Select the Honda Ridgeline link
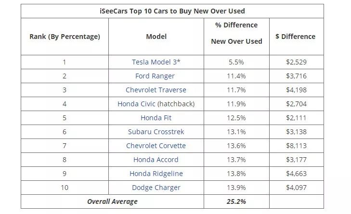This screenshot has width=351, height=214. (x=156, y=174)
